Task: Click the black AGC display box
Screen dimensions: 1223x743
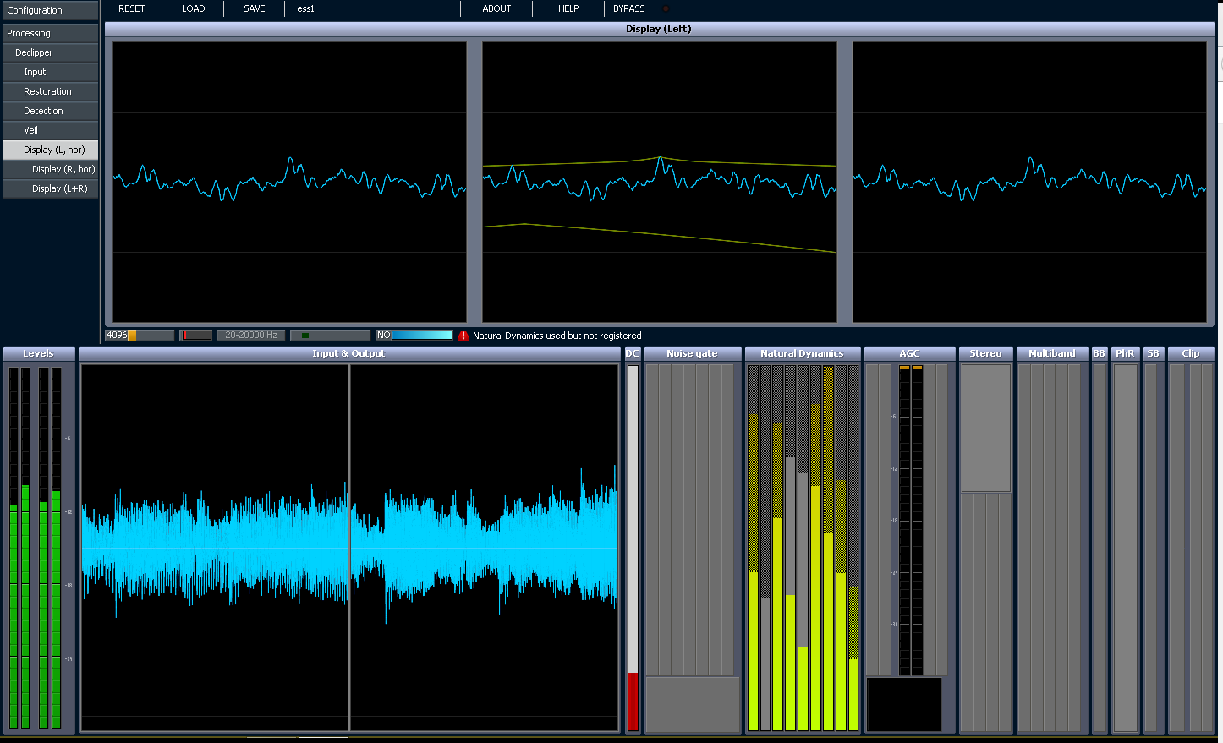Action: click(x=904, y=704)
